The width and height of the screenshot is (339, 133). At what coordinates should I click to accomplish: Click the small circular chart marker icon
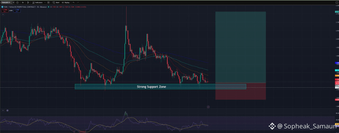208,107
